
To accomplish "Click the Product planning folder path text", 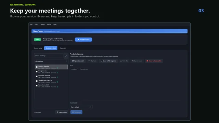I will coord(94,56).
